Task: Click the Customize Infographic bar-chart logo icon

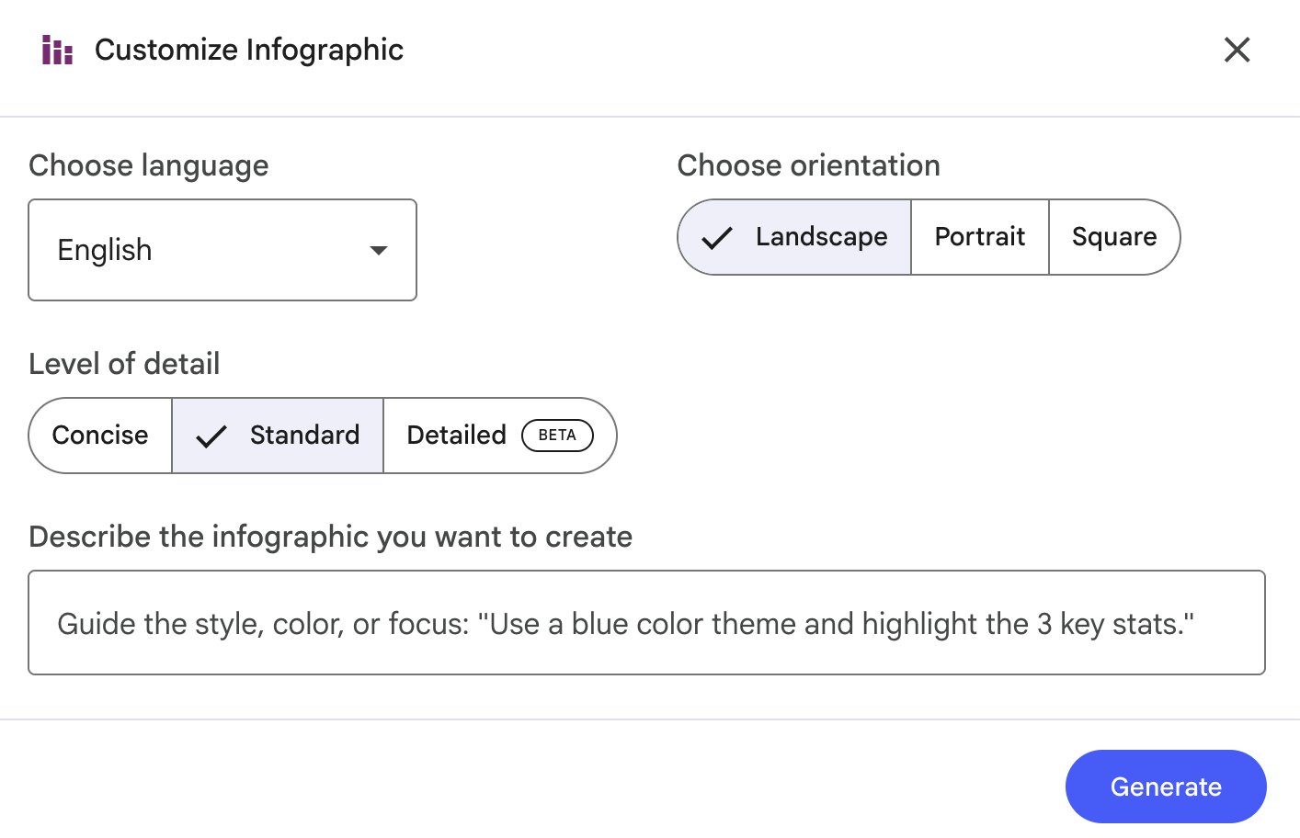Action: pyautogui.click(x=56, y=50)
